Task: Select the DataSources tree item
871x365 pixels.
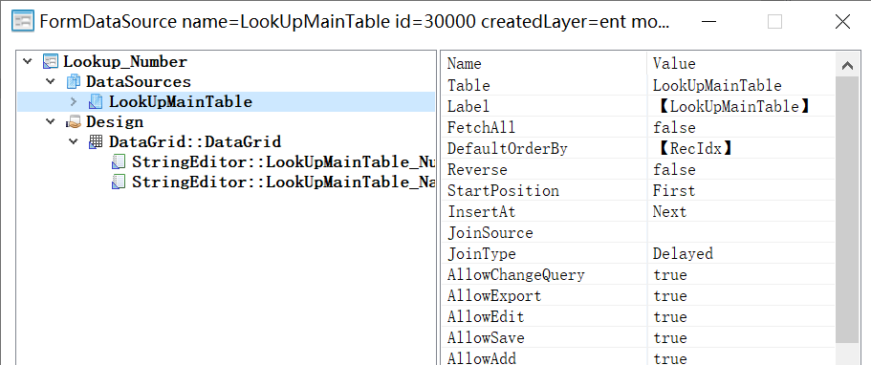Action: click(138, 82)
